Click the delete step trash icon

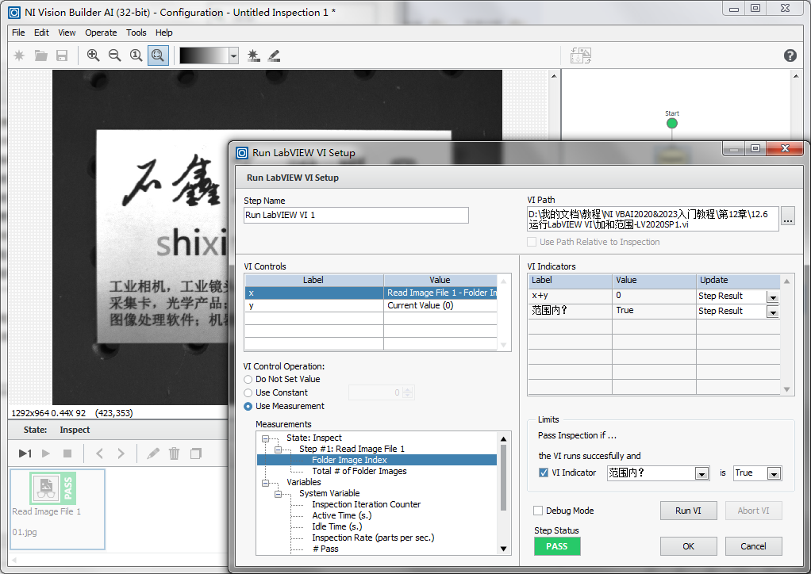pos(175,453)
